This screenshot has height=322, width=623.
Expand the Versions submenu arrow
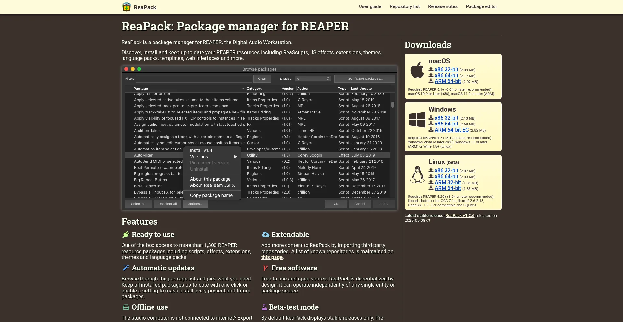pyautogui.click(x=236, y=157)
